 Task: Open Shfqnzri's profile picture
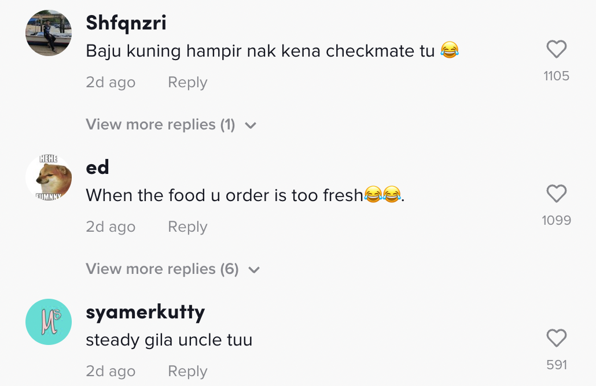tap(49, 33)
